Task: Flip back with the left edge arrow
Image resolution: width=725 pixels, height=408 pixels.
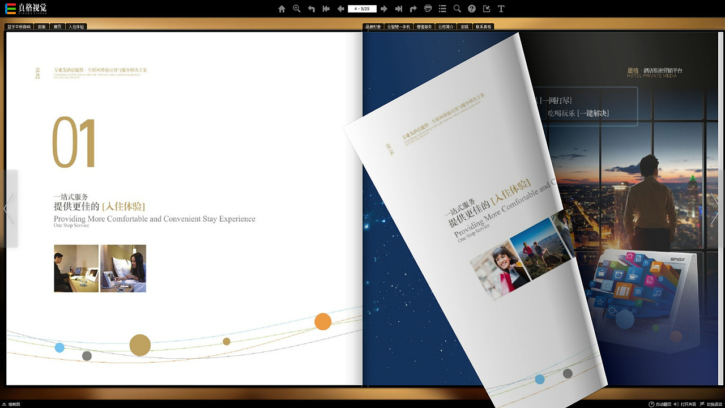Action: point(8,209)
